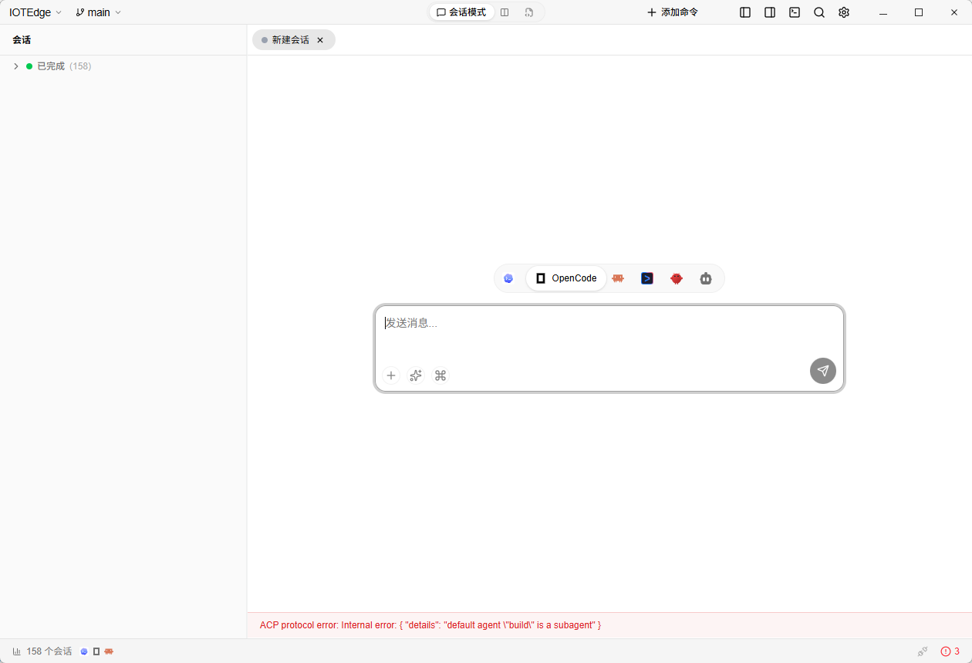Select the dark terminal prompt agent icon
The width and height of the screenshot is (972, 663).
coord(647,278)
